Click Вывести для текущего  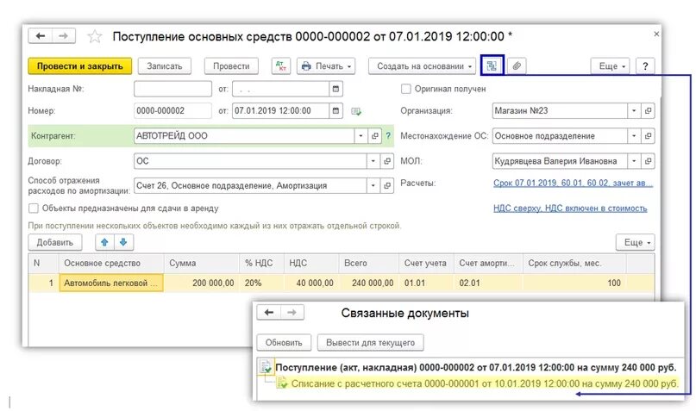pyautogui.click(x=370, y=343)
